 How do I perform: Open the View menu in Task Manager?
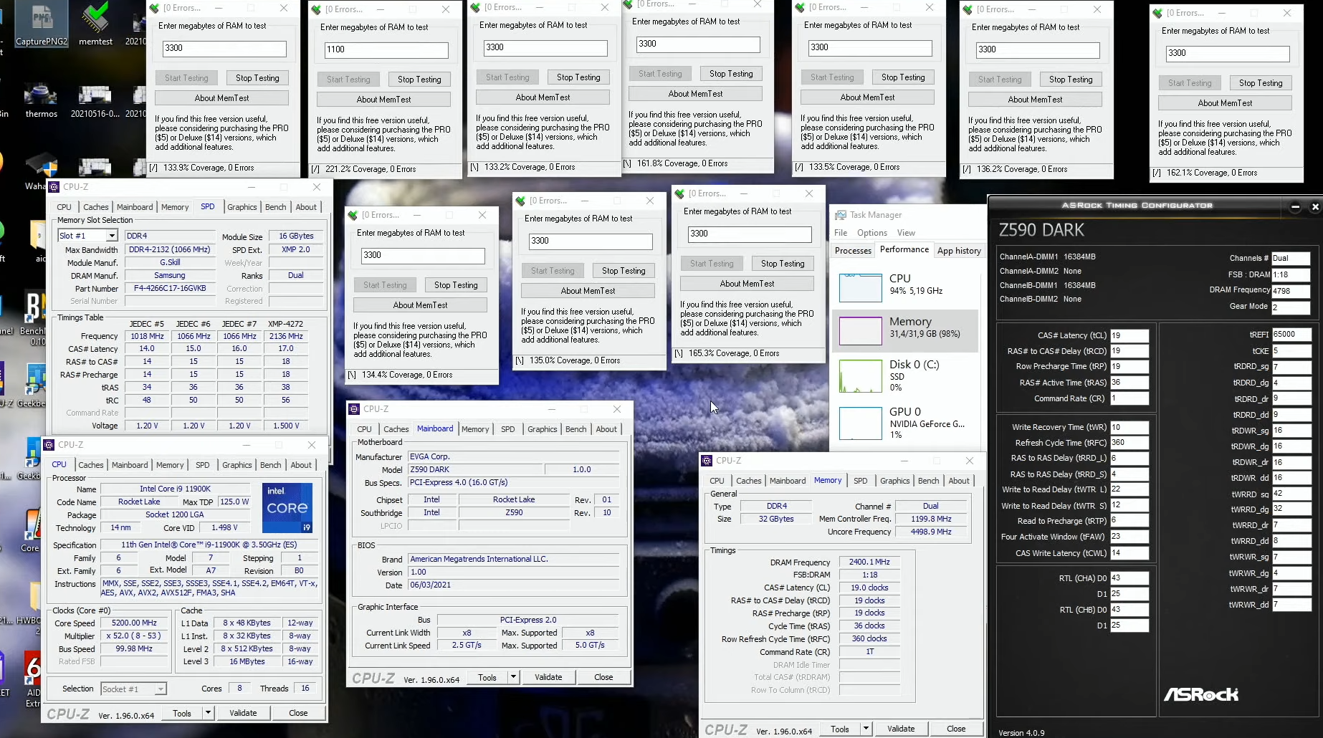[x=906, y=233]
